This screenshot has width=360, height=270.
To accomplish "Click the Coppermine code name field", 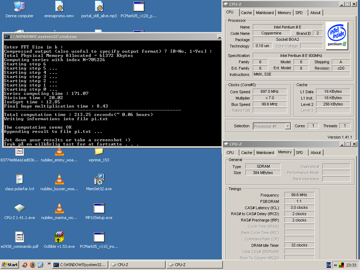I will (x=271, y=33).
